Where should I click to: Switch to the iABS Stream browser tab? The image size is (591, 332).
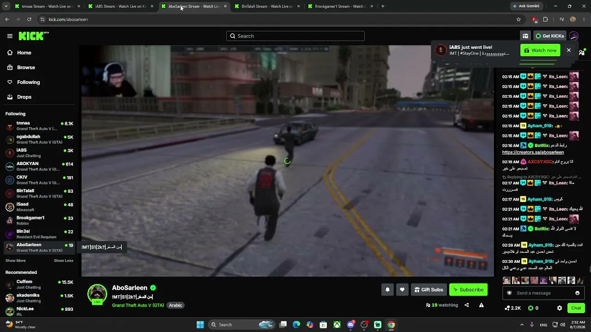[x=121, y=6]
